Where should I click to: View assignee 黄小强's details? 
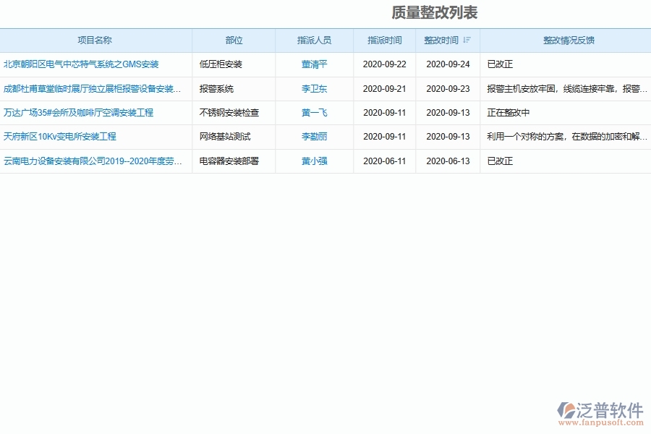pos(313,161)
